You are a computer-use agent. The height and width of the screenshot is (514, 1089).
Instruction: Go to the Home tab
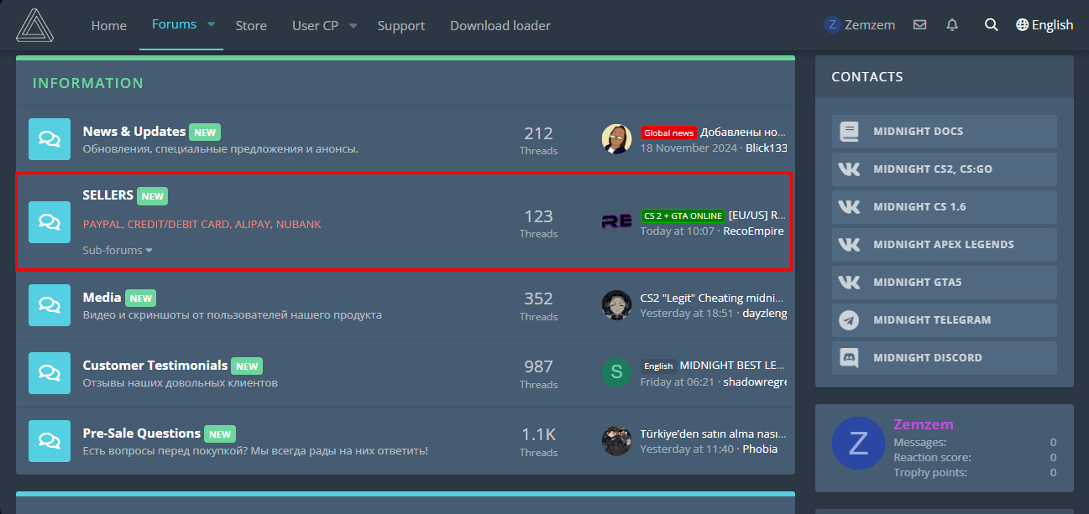[109, 26]
